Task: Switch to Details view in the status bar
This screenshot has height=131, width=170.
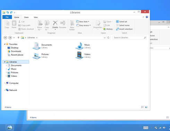Action: click(x=143, y=107)
